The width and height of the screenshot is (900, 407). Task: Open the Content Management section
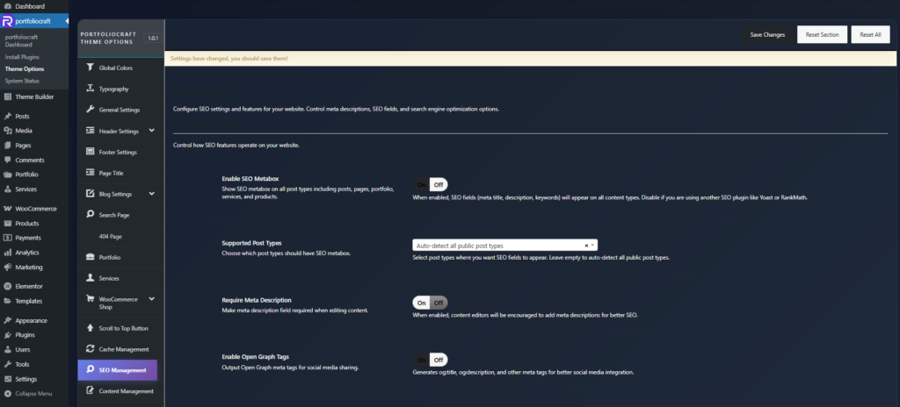tap(126, 391)
